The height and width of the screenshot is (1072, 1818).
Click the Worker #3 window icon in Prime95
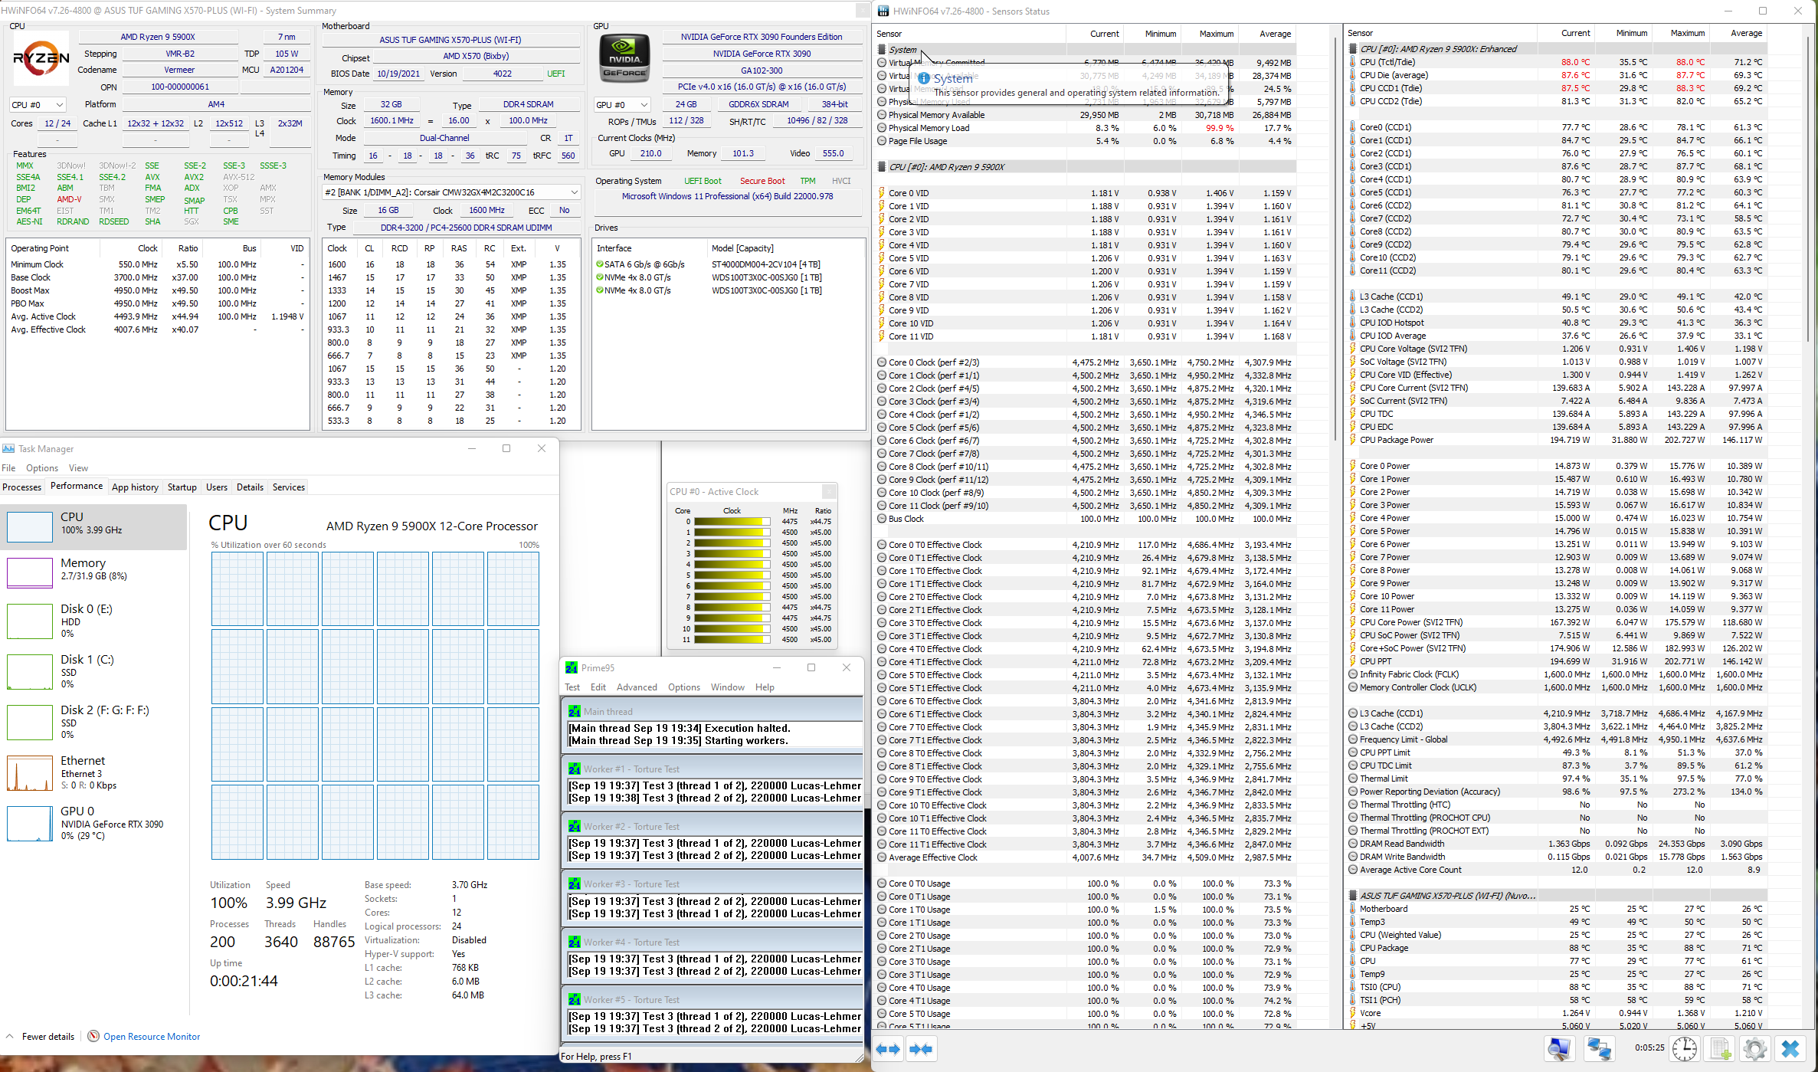[574, 883]
